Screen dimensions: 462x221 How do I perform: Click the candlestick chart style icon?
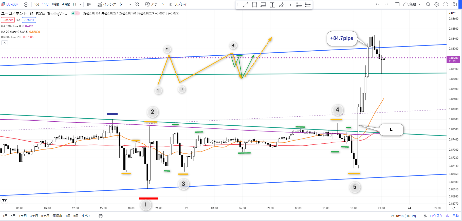pyautogui.click(x=89, y=4)
